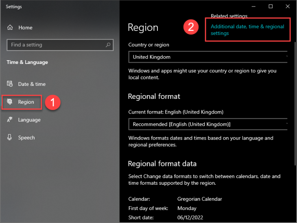Open Language settings label
This screenshot has height=223, width=297.
[x=29, y=120]
